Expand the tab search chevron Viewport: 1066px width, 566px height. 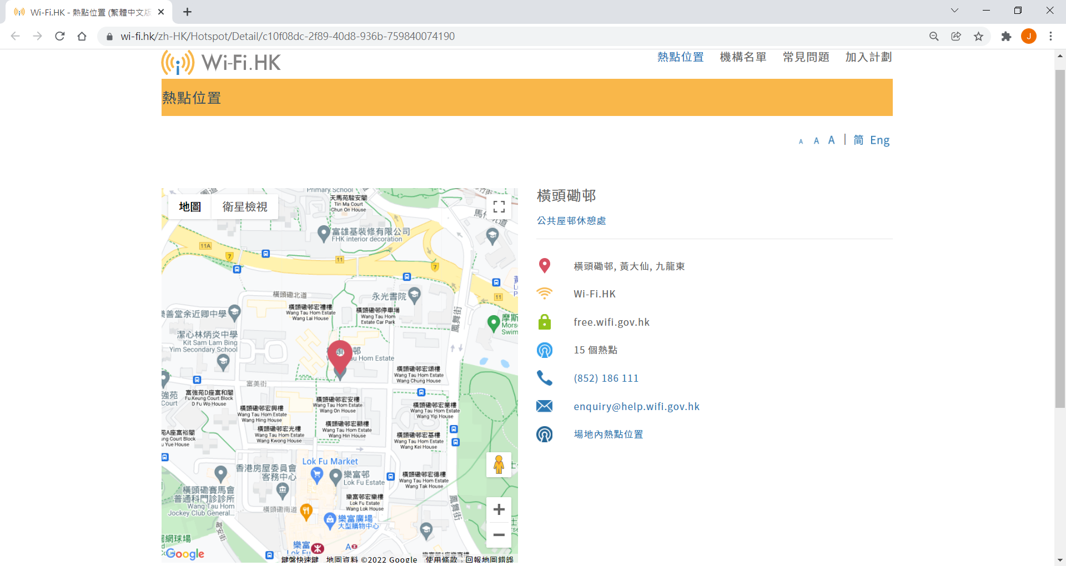954,11
